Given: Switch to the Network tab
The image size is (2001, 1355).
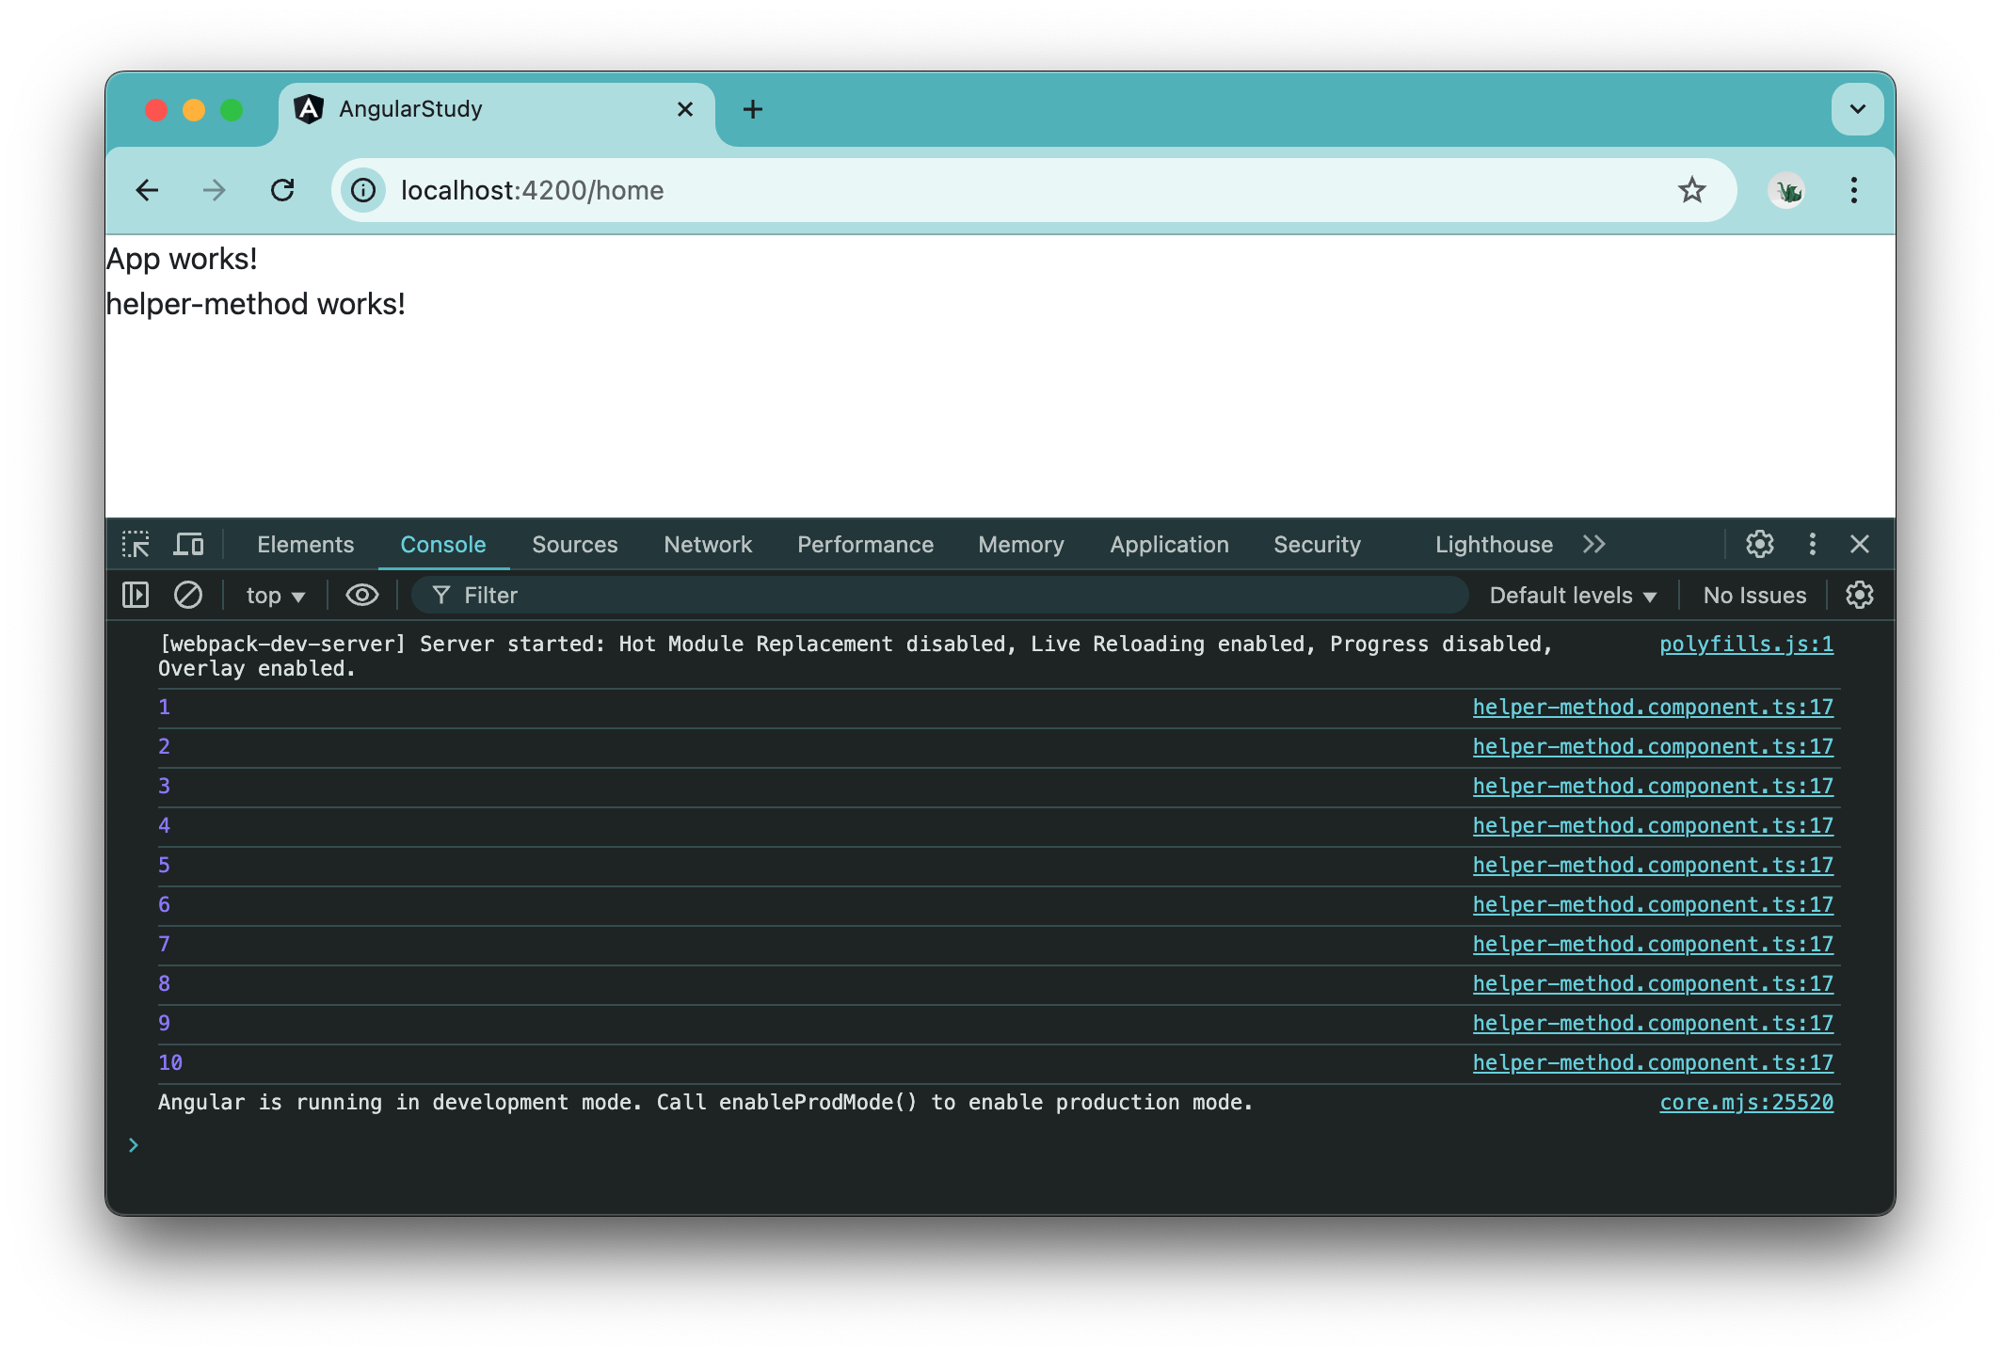Looking at the screenshot, I should pos(707,544).
